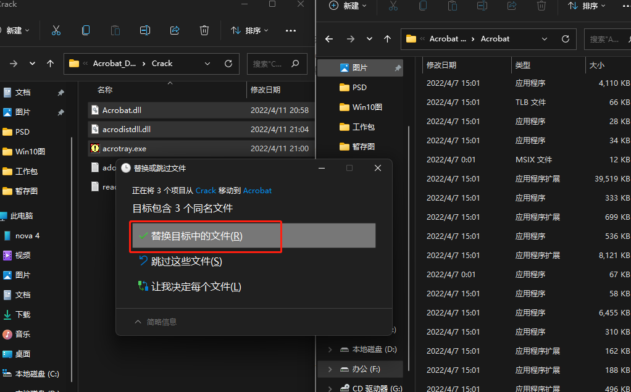Click the Share icon in left window toolbar
631x392 pixels.
pos(175,31)
